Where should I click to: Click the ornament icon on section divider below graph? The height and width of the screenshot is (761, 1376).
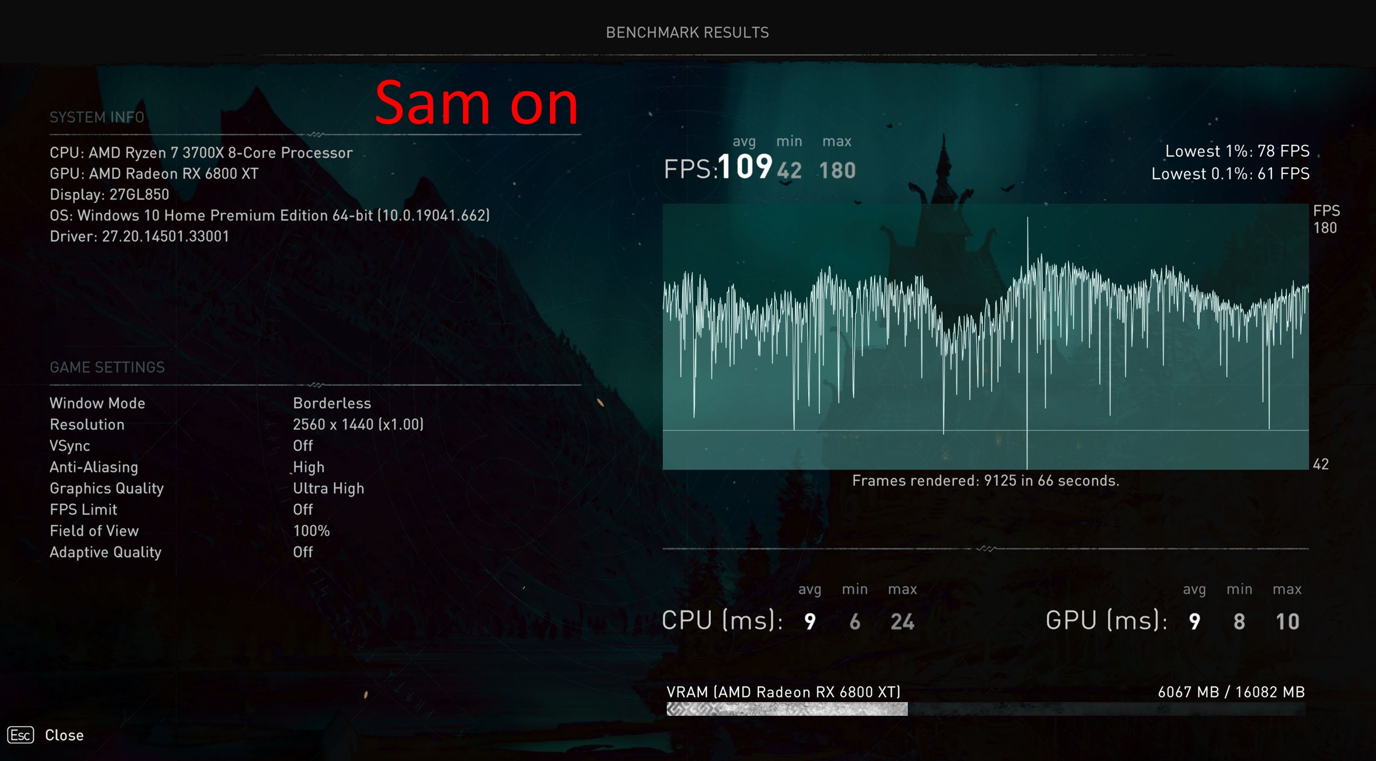(x=986, y=549)
